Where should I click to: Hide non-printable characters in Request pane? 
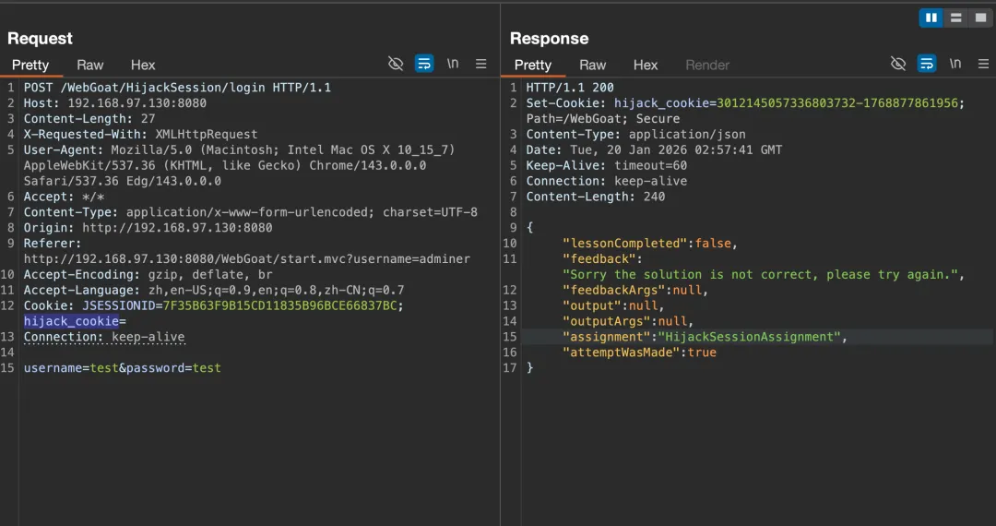(x=396, y=64)
